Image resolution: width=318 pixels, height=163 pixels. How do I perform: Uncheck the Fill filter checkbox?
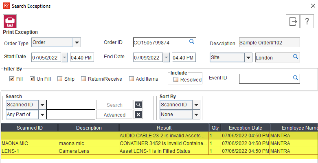[12, 79]
